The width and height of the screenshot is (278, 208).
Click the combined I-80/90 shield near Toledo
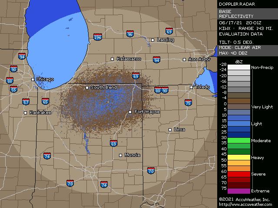pos(161,90)
